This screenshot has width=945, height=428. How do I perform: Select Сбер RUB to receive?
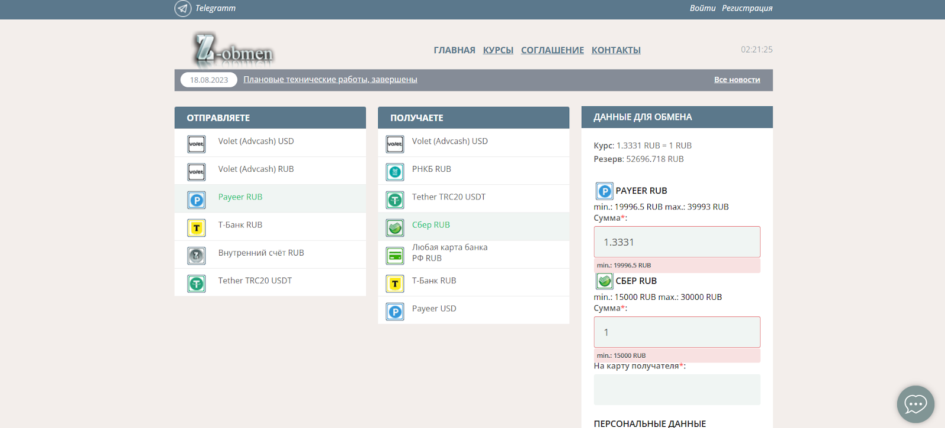pos(473,227)
